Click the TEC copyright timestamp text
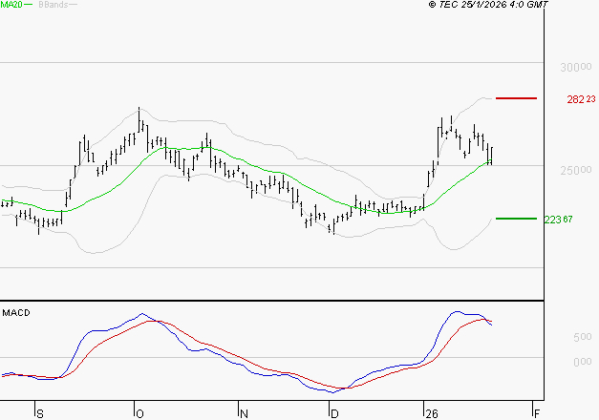This screenshot has width=599, height=420. click(x=488, y=5)
